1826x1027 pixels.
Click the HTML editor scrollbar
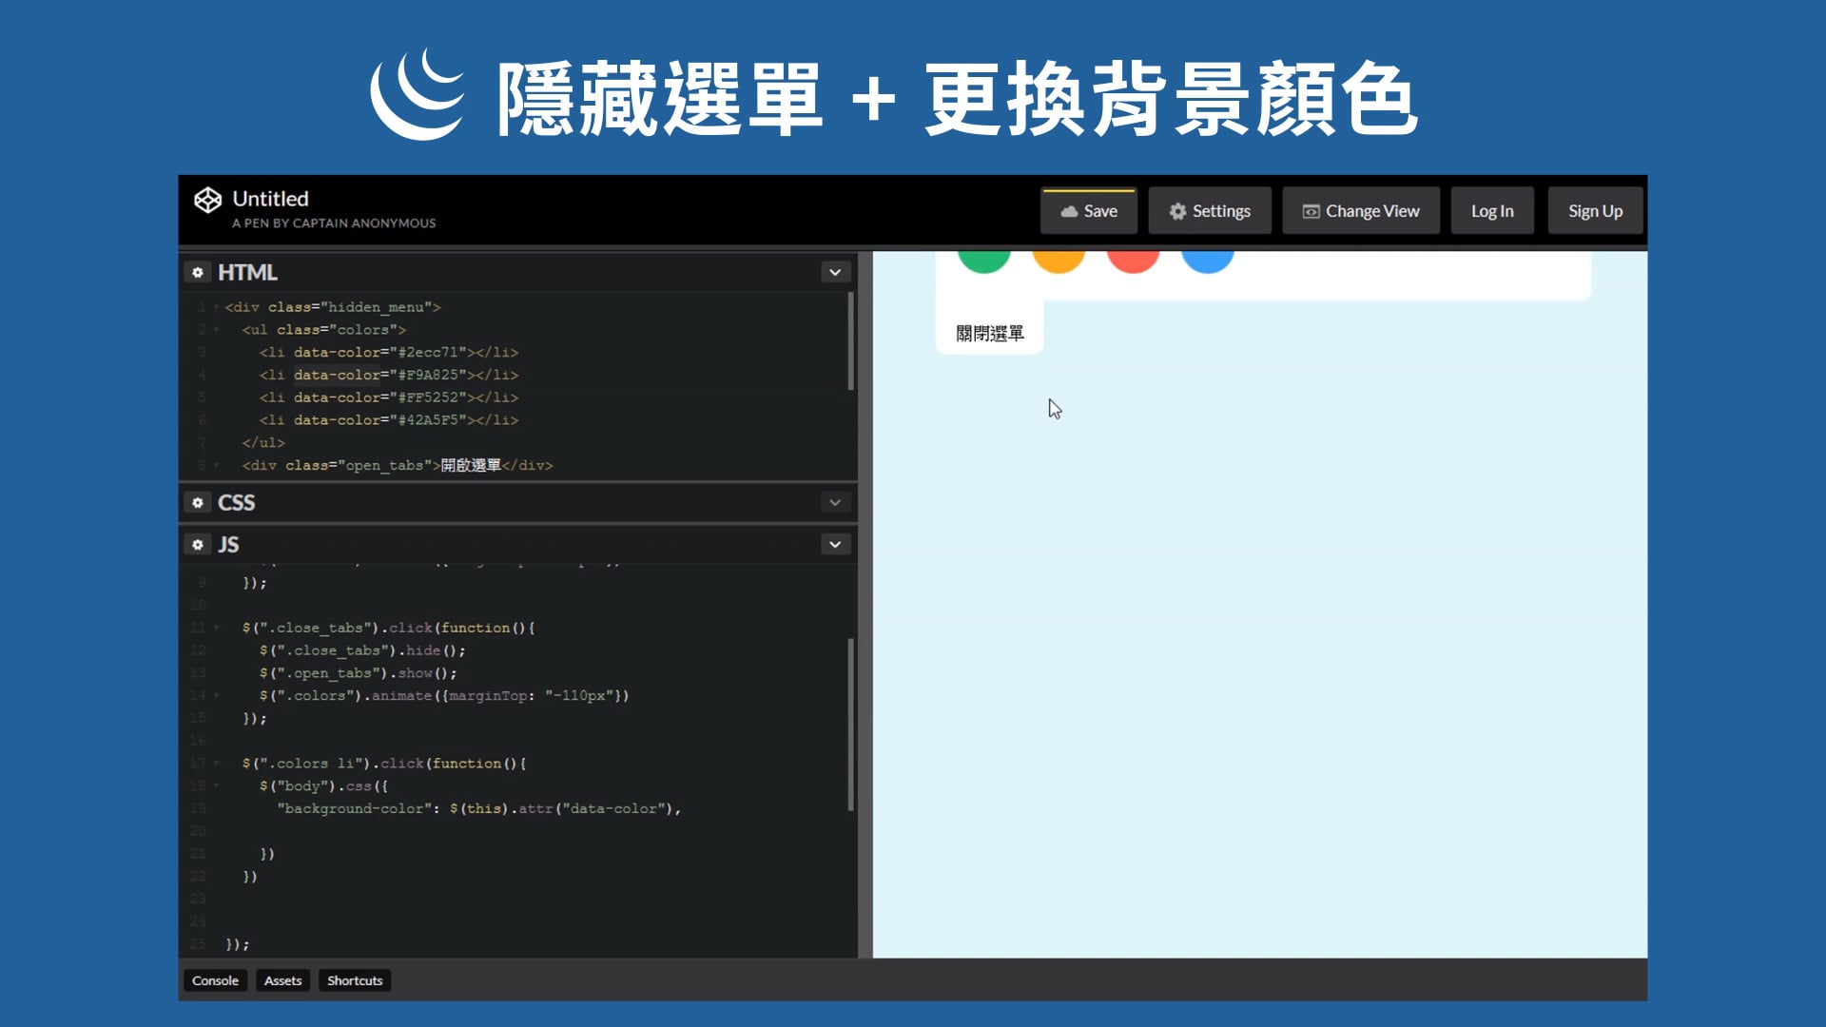[x=850, y=342]
